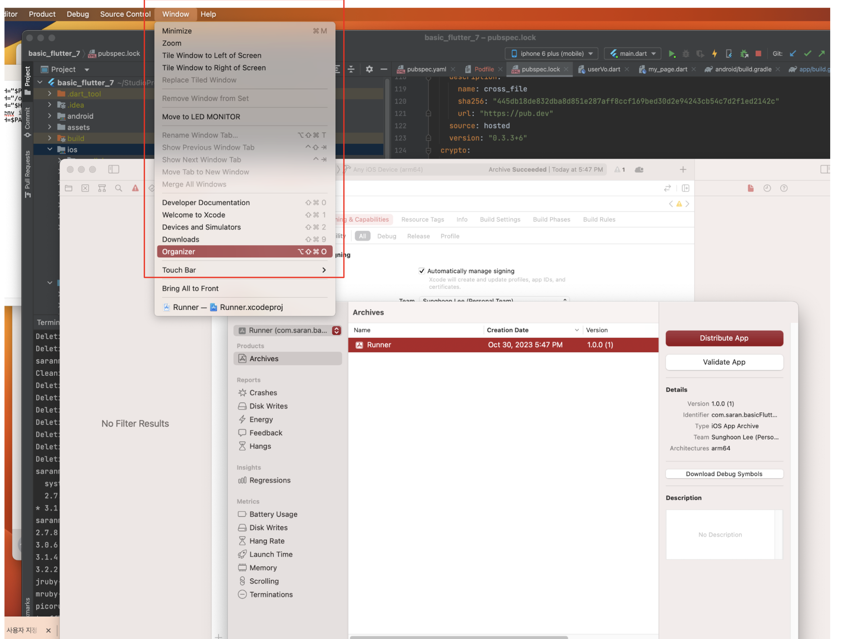Screen dimensions: 851x639
Task: Open the Runner app selector popup in Organizer
Action: coord(288,330)
